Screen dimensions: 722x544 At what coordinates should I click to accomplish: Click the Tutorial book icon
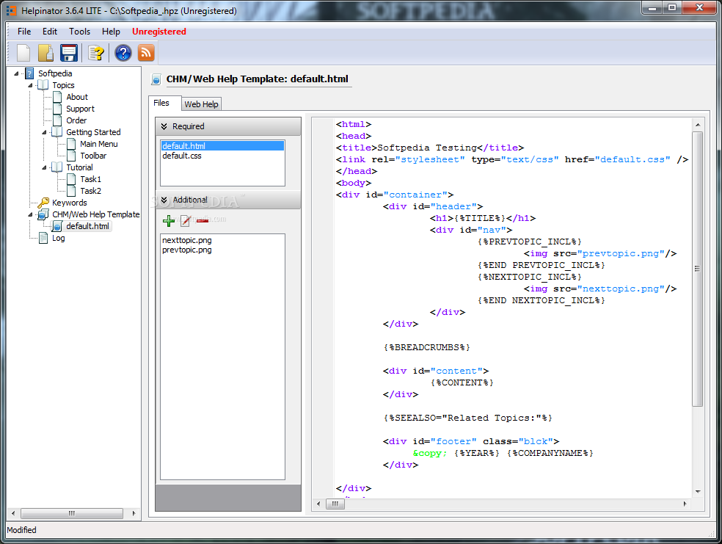click(57, 167)
